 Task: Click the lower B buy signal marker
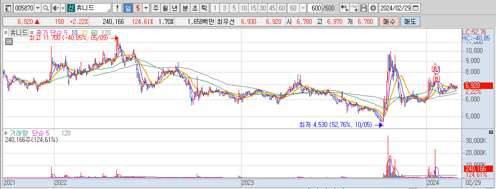(437, 78)
